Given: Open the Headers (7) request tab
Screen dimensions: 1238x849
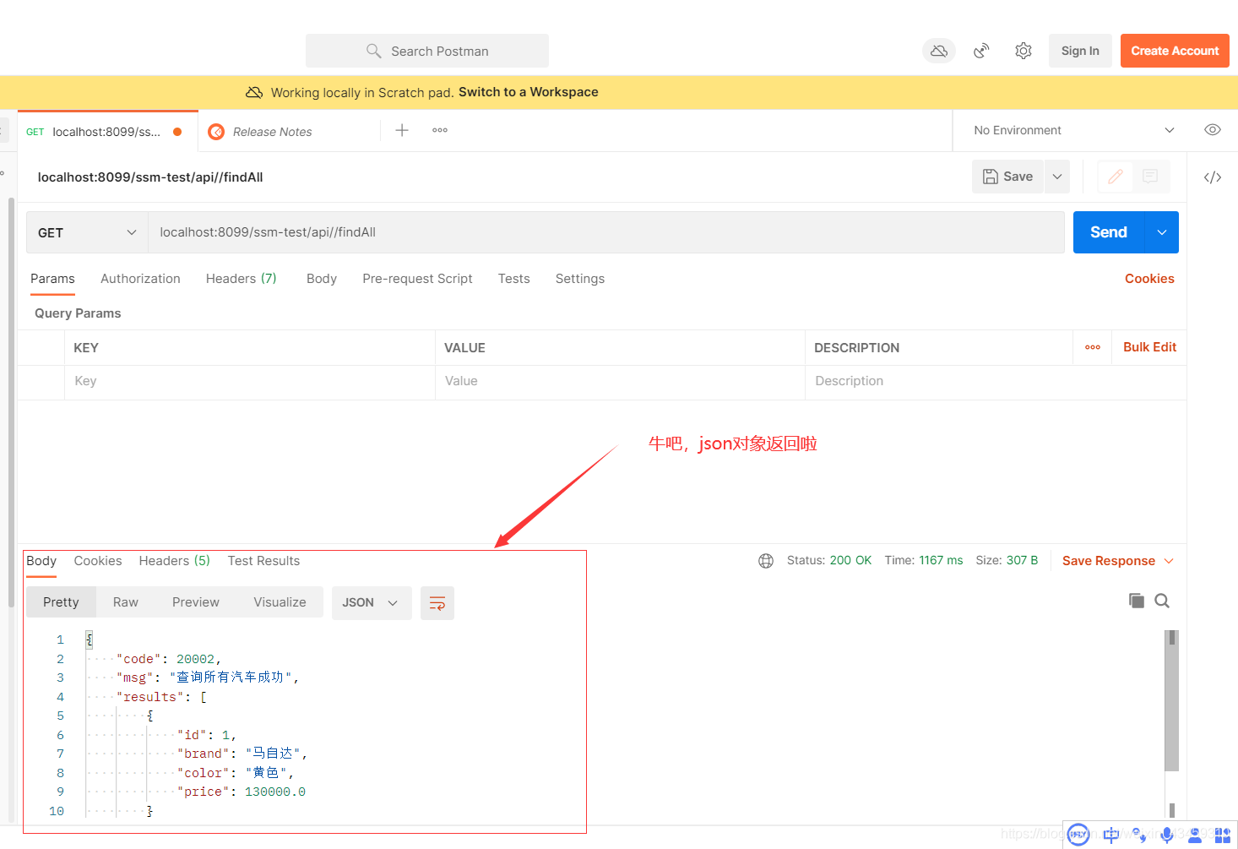Looking at the screenshot, I should tap(242, 279).
